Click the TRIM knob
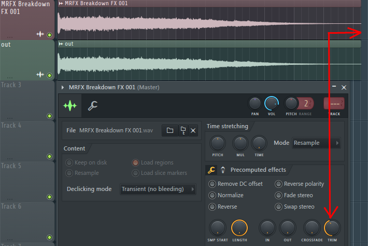Viewport: 368px width, 246px height. coord(332,228)
